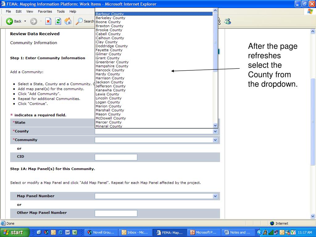
Task: Select Berkeley County from the list
Action: tap(154, 18)
